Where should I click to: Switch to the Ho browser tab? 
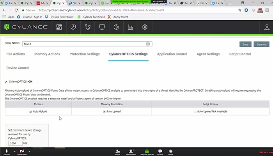pos(107,3)
